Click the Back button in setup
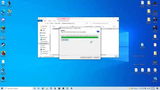 pyautogui.click(x=83, y=57)
